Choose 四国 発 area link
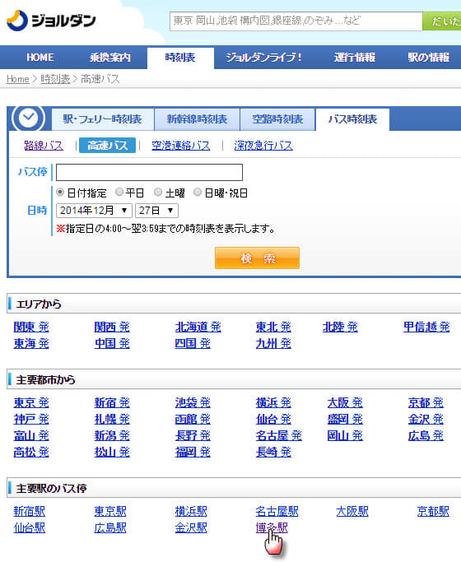 193,343
